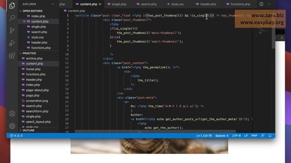Open functions.php in PRACTICE folder
This screenshot has width=291, height=163.
click(x=35, y=74)
